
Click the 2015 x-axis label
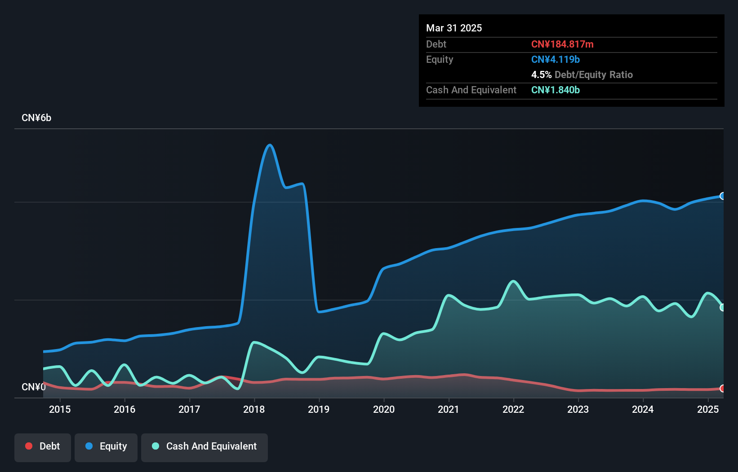click(x=60, y=409)
